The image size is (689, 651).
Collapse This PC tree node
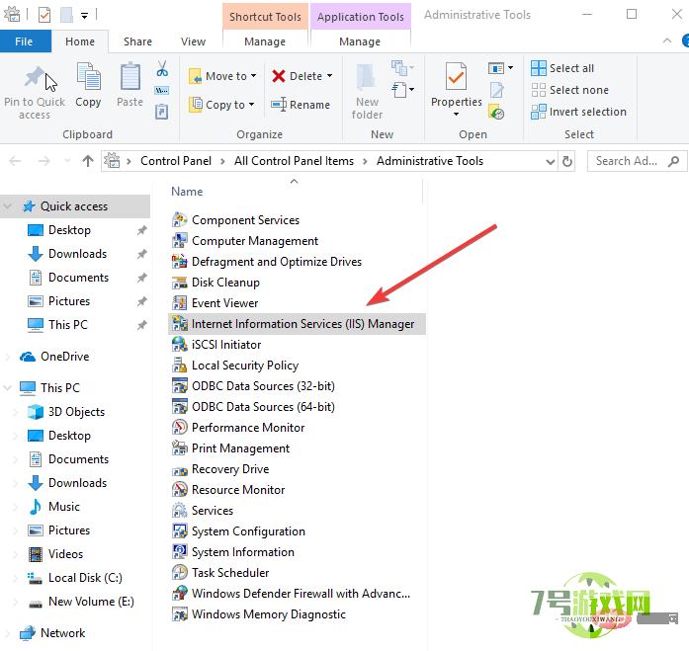(8, 387)
